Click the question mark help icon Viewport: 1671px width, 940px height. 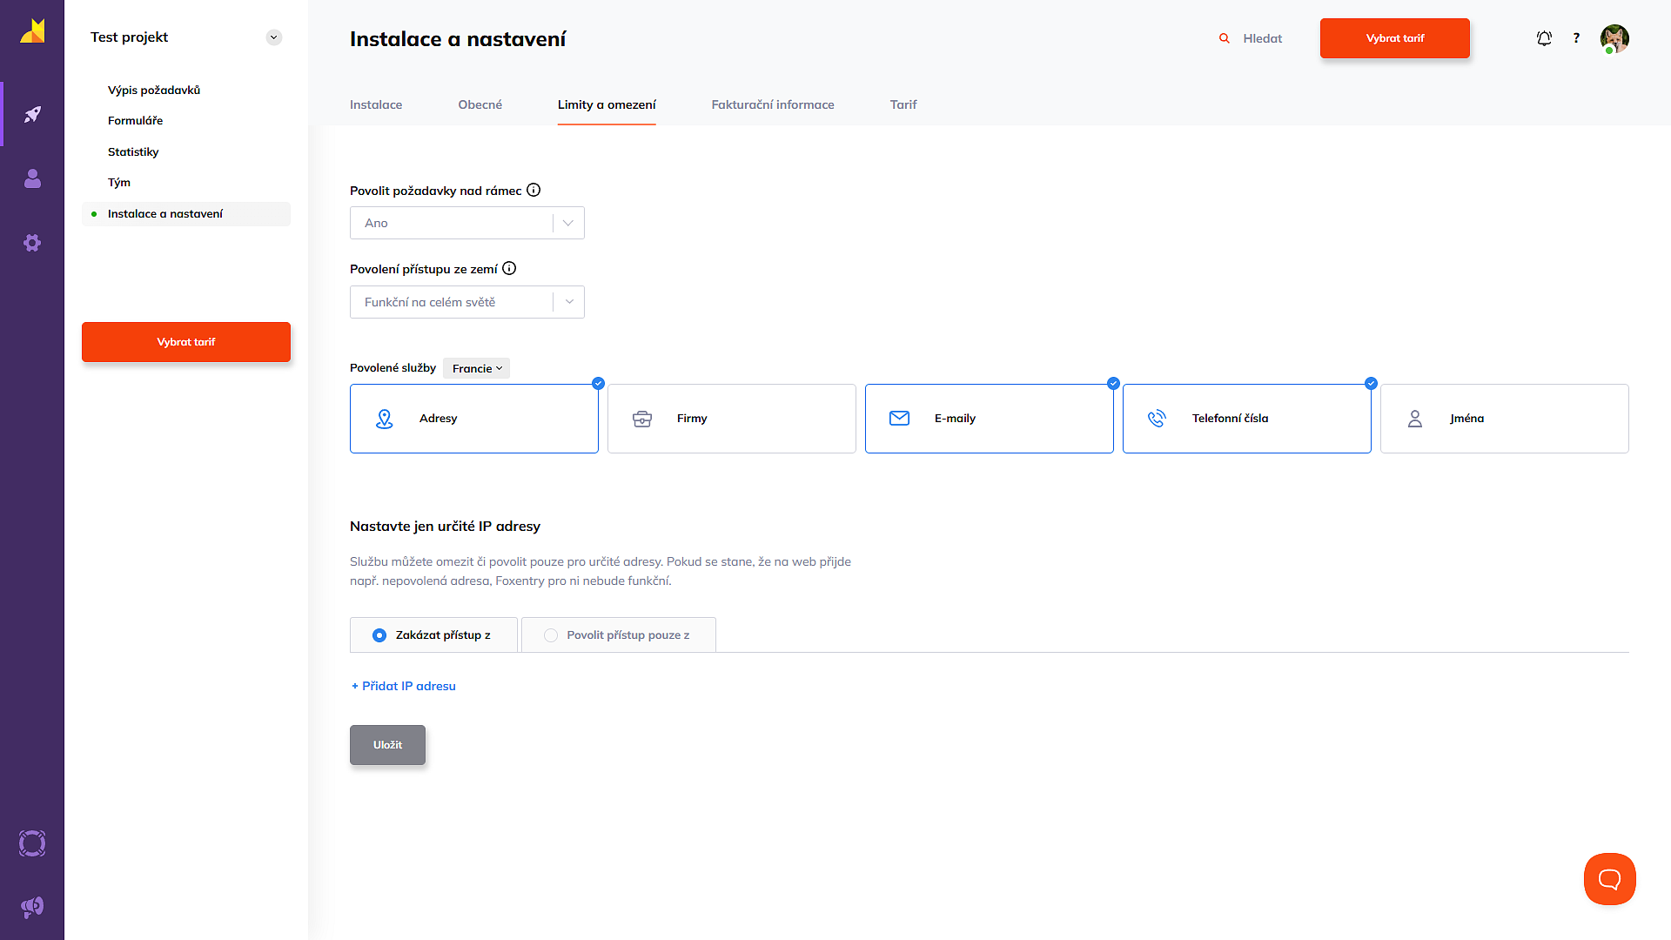[1576, 38]
